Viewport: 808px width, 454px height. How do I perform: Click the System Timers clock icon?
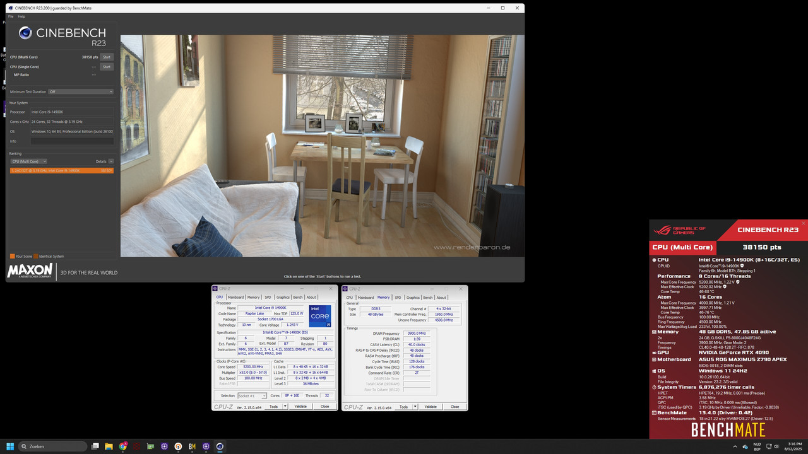[x=654, y=387]
